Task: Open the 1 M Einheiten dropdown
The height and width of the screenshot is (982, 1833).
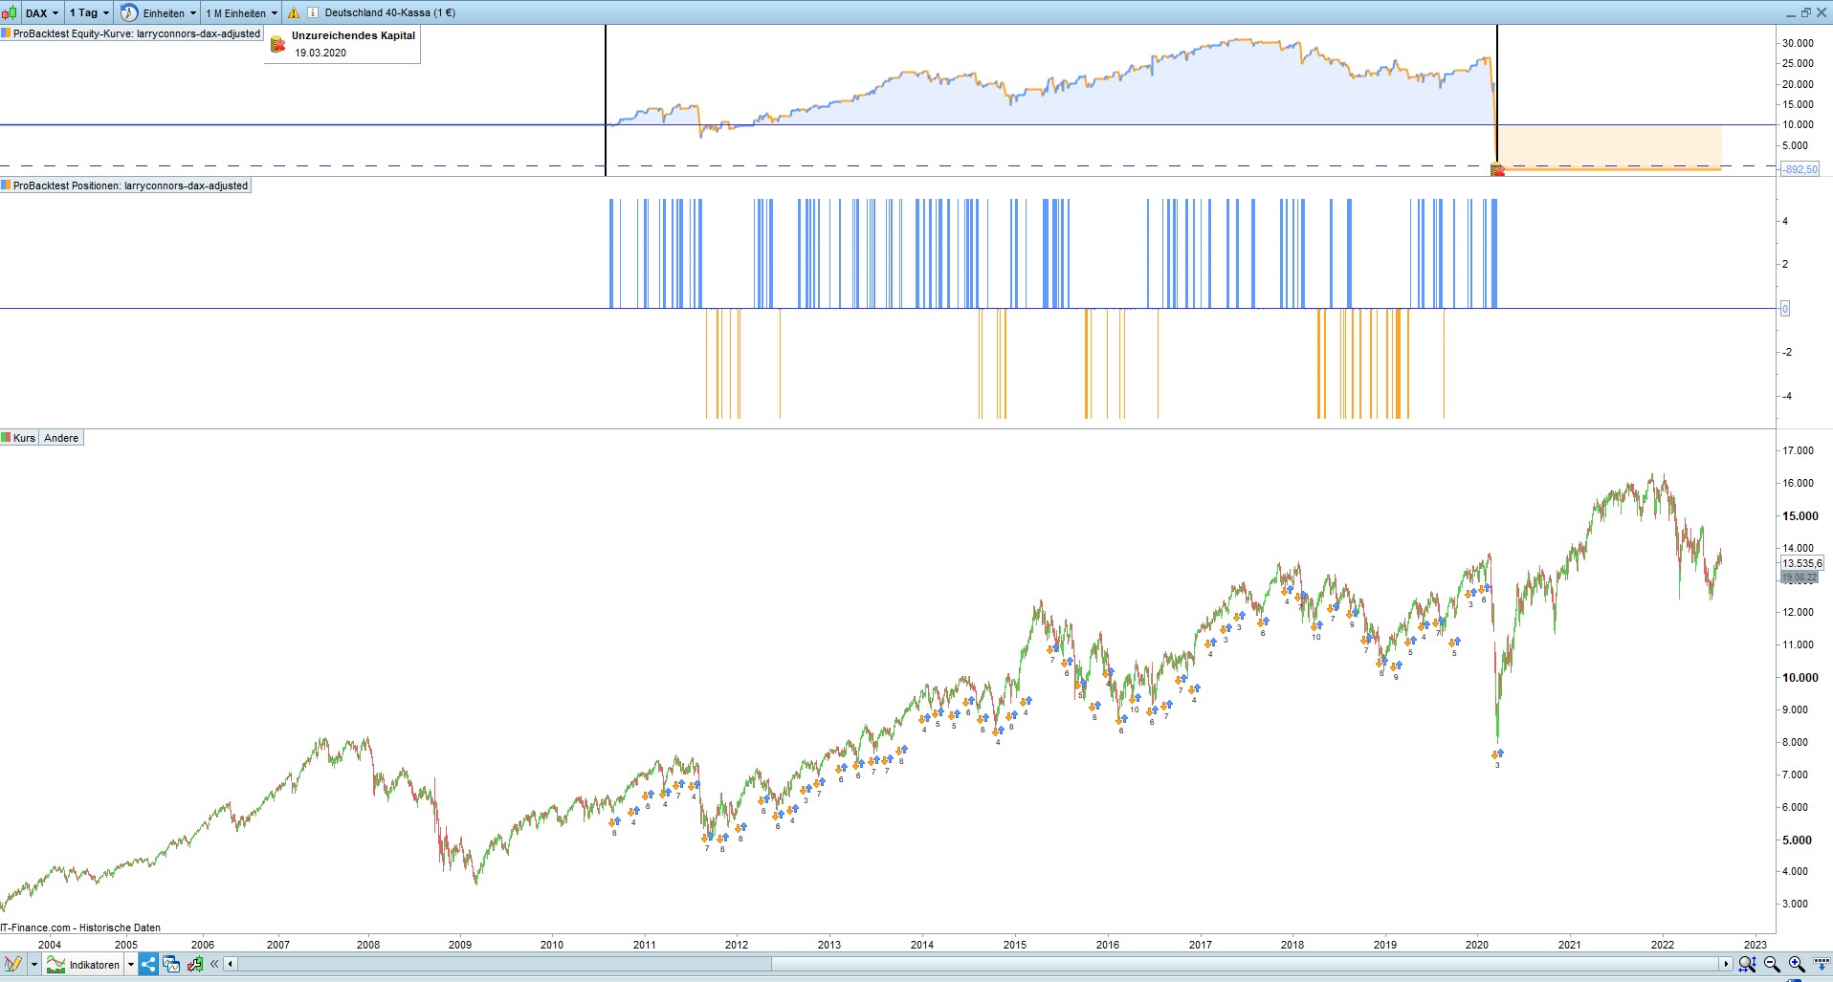Action: click(242, 12)
